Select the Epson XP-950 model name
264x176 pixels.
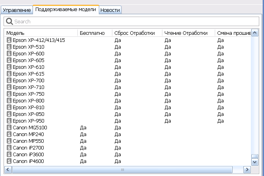(29, 121)
